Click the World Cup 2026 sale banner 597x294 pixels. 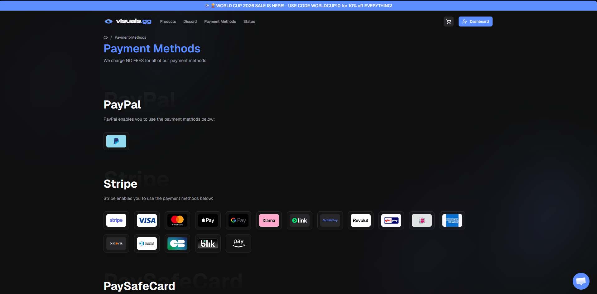[x=298, y=6]
